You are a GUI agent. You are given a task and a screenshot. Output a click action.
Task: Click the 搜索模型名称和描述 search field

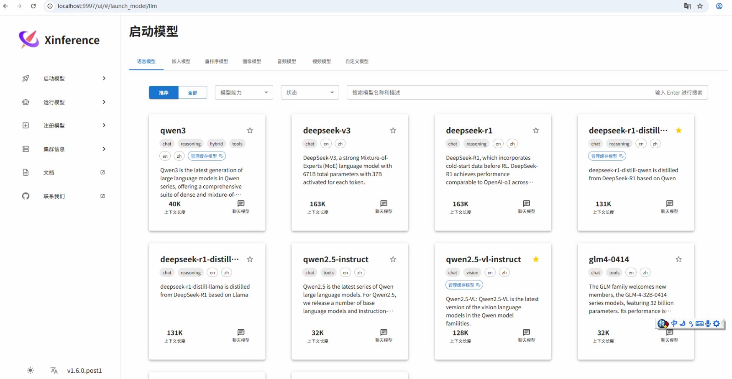[x=527, y=92]
